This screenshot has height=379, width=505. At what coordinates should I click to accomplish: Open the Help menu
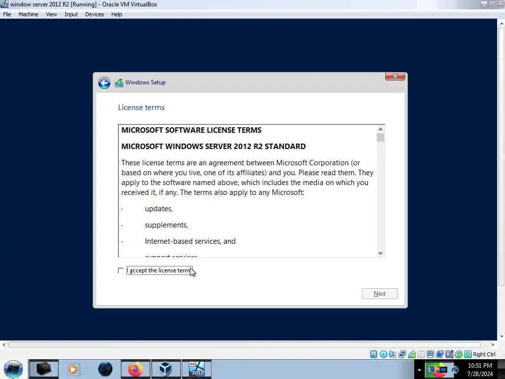point(116,14)
